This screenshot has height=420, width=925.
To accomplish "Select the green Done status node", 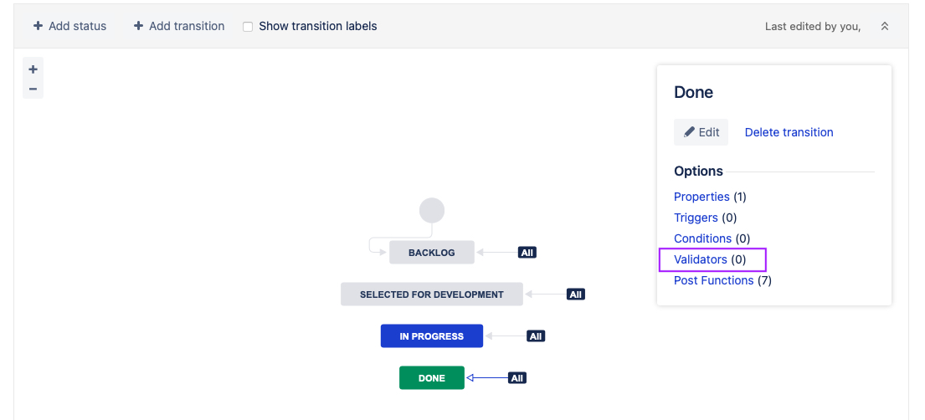I will click(432, 378).
